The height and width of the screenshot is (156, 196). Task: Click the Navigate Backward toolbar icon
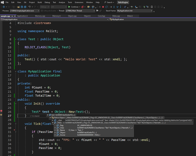click(x=3, y=6)
